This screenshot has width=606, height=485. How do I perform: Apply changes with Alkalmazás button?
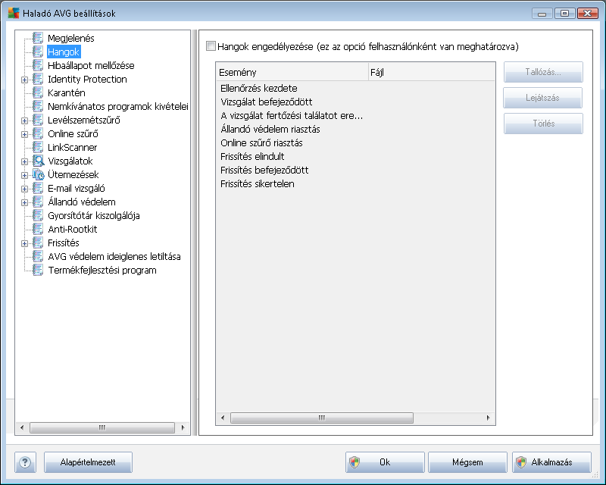coord(551,462)
